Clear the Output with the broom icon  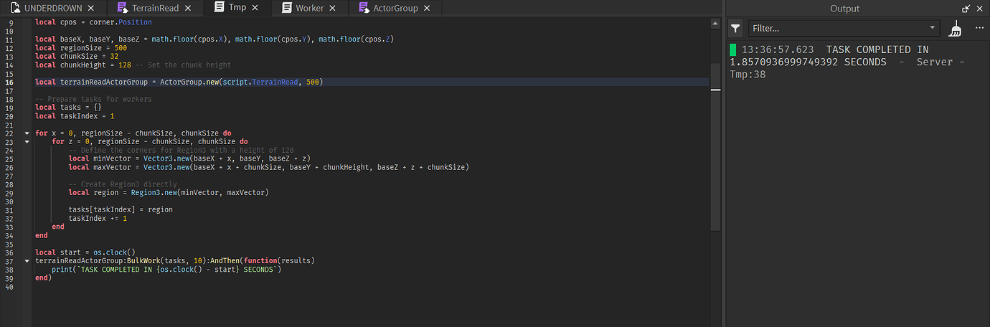coord(955,29)
